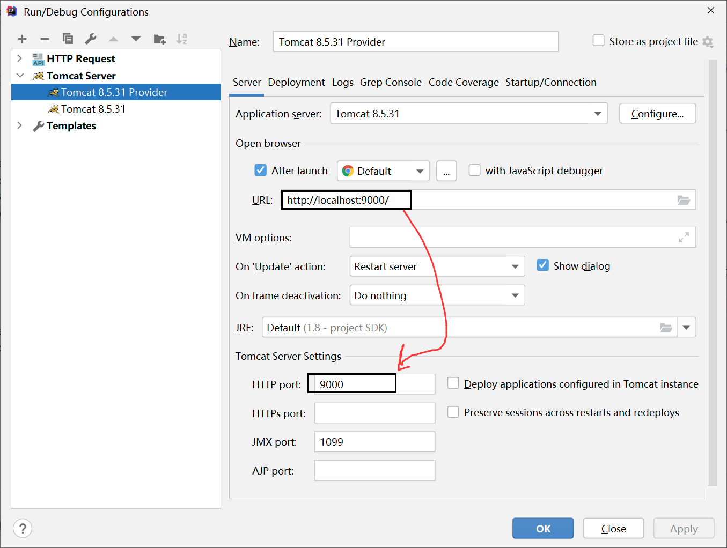Browse for JRE with folder icon
This screenshot has height=548, width=727.
(666, 328)
